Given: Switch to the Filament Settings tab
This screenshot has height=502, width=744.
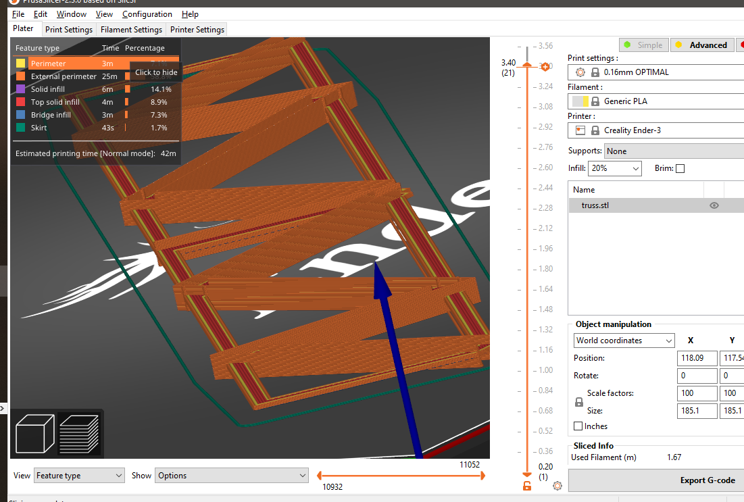Looking at the screenshot, I should tap(131, 29).
